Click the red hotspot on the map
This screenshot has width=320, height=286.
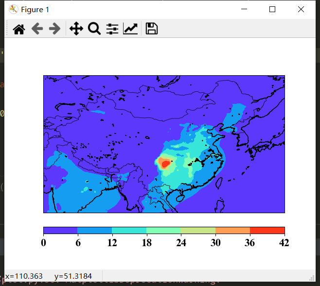[165, 164]
